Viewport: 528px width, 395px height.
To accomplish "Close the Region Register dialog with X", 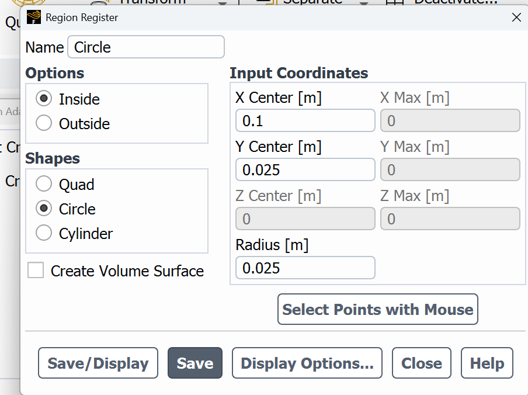I will coord(516,18).
